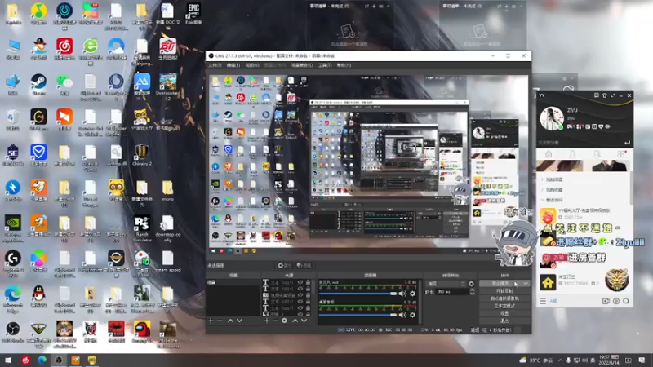
Task: Toggle visibility of top text source
Action: [x=300, y=282]
